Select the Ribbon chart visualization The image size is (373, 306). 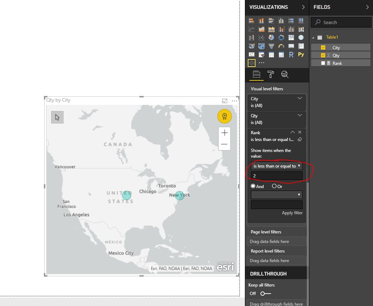click(301, 29)
